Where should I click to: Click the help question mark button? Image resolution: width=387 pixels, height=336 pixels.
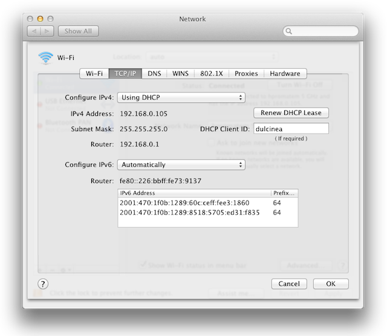click(x=43, y=284)
